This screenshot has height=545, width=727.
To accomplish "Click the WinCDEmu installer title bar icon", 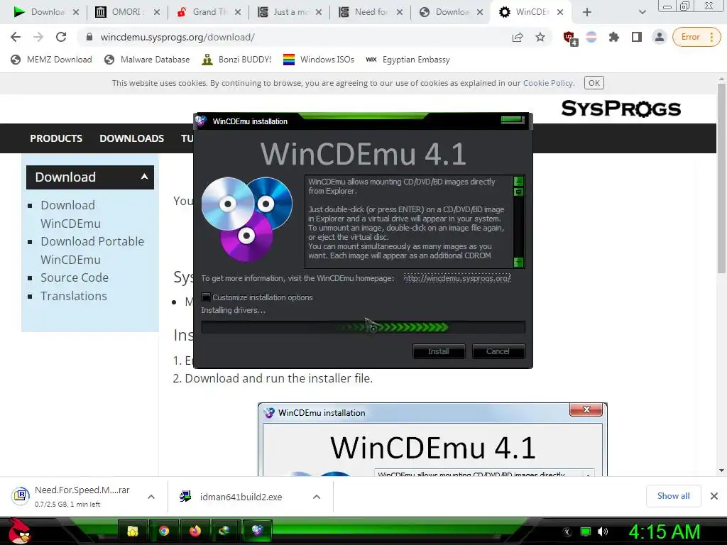I will 201,121.
